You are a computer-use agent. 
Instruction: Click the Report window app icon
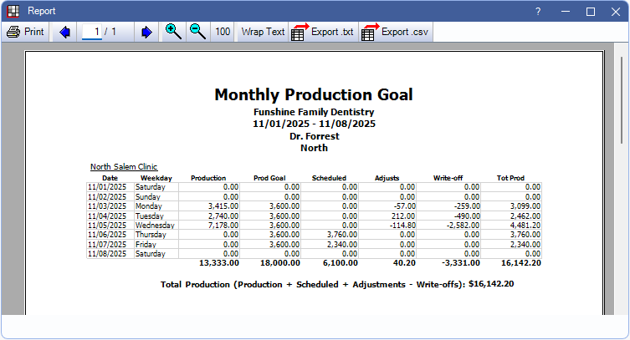pos(13,11)
